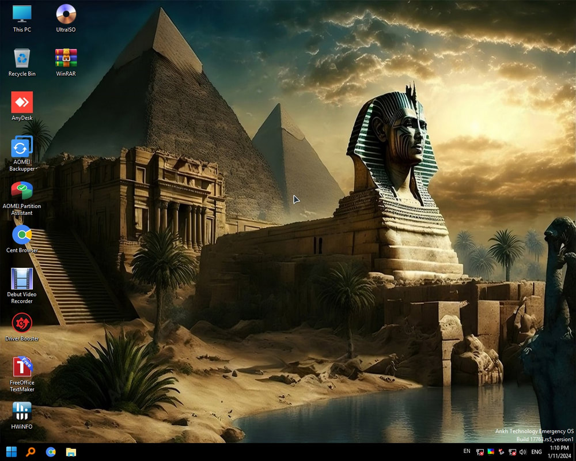This screenshot has width=576, height=461.
Task: Click the AOMEI Backupper icon
Action: [x=22, y=147]
